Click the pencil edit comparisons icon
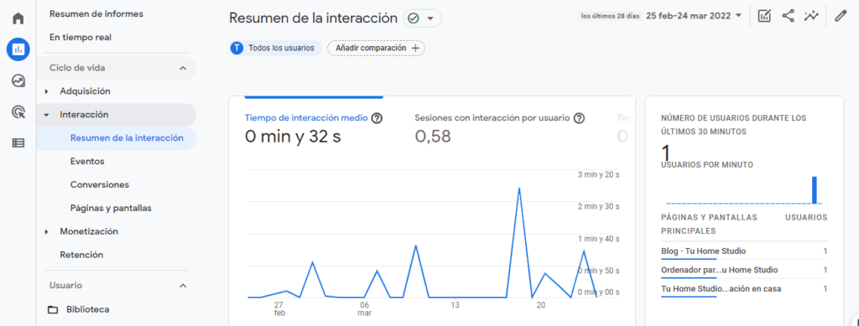 pos(841,16)
